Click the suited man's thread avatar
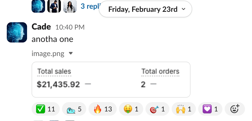The width and height of the screenshot is (252, 121). click(x=54, y=6)
